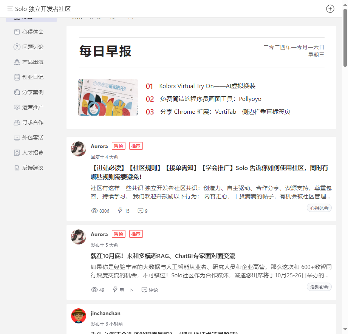
Task: Click the 回复于 4 天前 timestamp
Action: click(x=105, y=157)
